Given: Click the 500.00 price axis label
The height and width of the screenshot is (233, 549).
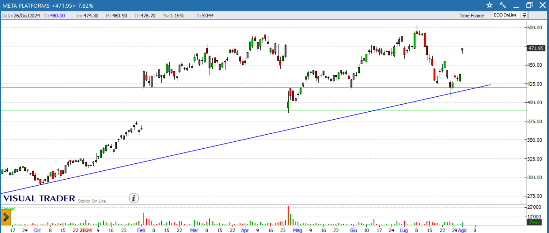Looking at the screenshot, I should (535, 28).
